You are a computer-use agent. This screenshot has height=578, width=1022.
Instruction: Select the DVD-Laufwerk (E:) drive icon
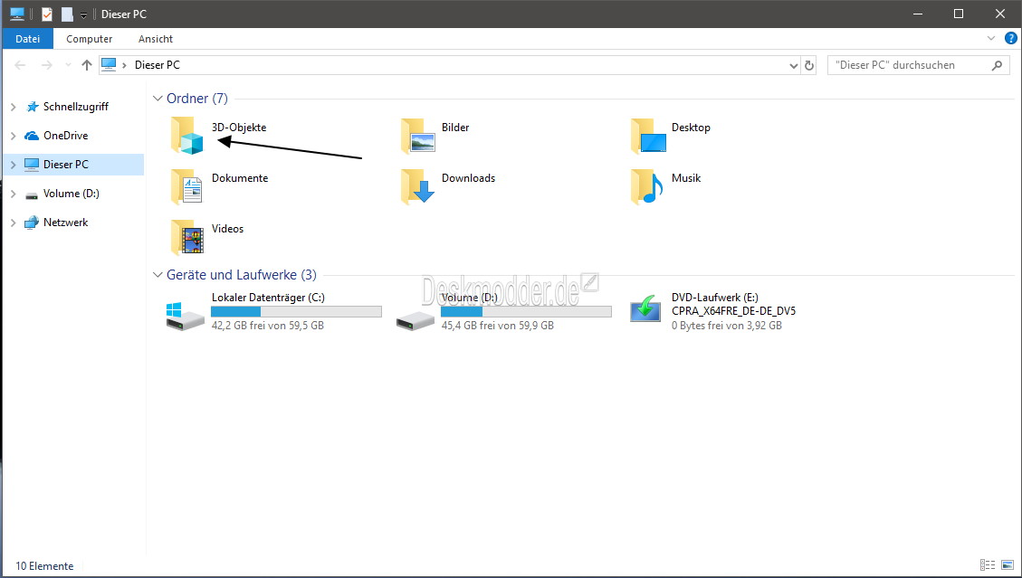pyautogui.click(x=645, y=308)
